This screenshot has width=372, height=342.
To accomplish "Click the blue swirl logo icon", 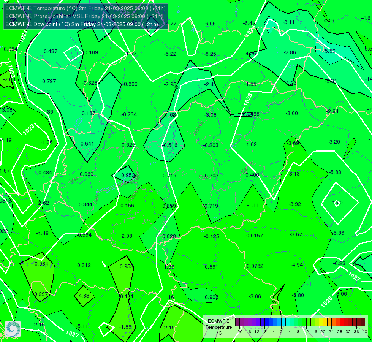I will pyautogui.click(x=13, y=329).
